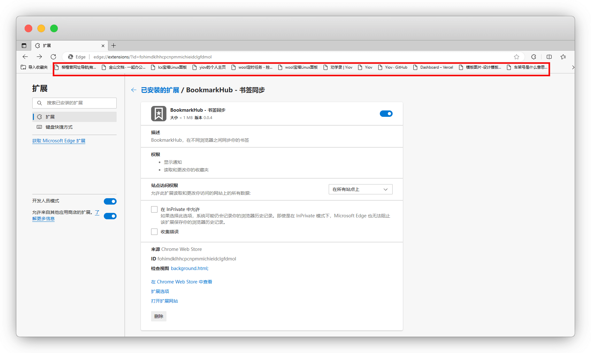
Task: Open the extensions puzzle icon in toolbar
Action: coord(533,57)
